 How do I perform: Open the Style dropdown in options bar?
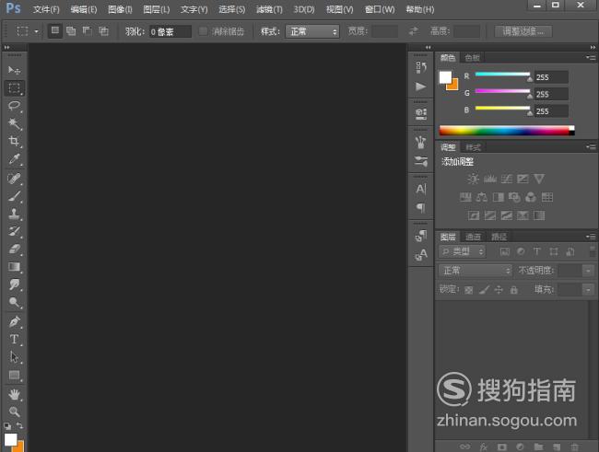coord(312,31)
